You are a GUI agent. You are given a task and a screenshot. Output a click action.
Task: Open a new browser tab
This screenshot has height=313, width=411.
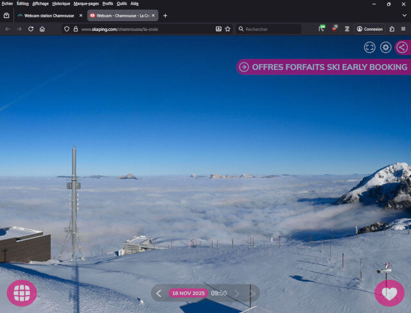pyautogui.click(x=165, y=15)
